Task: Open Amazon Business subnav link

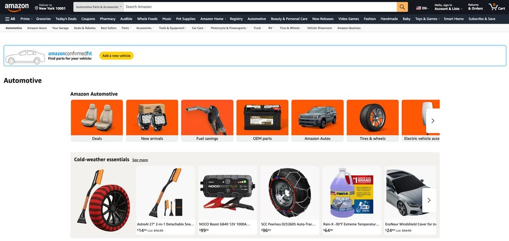Action: [x=349, y=28]
